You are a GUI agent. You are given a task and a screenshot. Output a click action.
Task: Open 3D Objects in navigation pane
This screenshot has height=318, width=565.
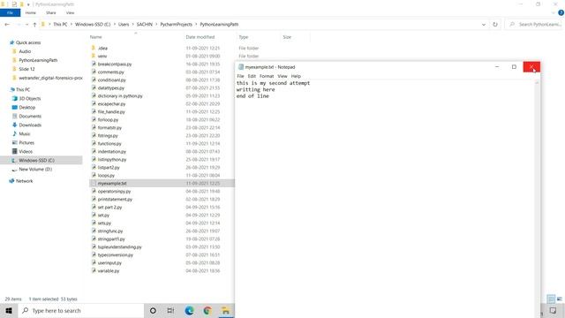tap(29, 98)
